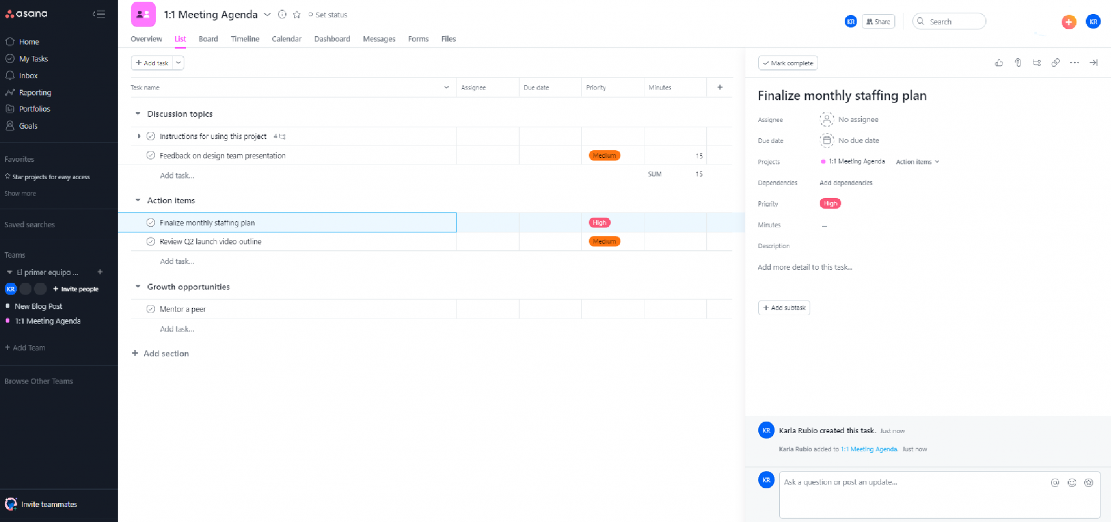The height and width of the screenshot is (522, 1111).
Task: Switch to the Calendar tab
Action: click(286, 39)
